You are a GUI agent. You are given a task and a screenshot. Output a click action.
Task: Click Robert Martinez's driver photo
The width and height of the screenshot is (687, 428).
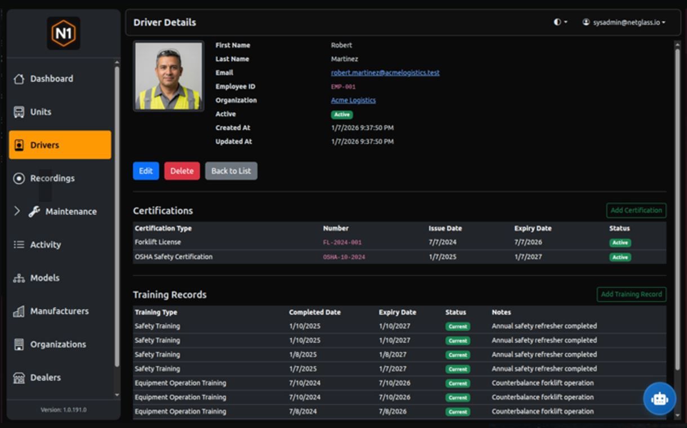pyautogui.click(x=168, y=76)
